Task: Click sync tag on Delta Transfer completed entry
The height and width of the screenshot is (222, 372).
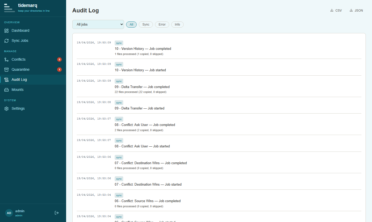Action: pos(119,81)
